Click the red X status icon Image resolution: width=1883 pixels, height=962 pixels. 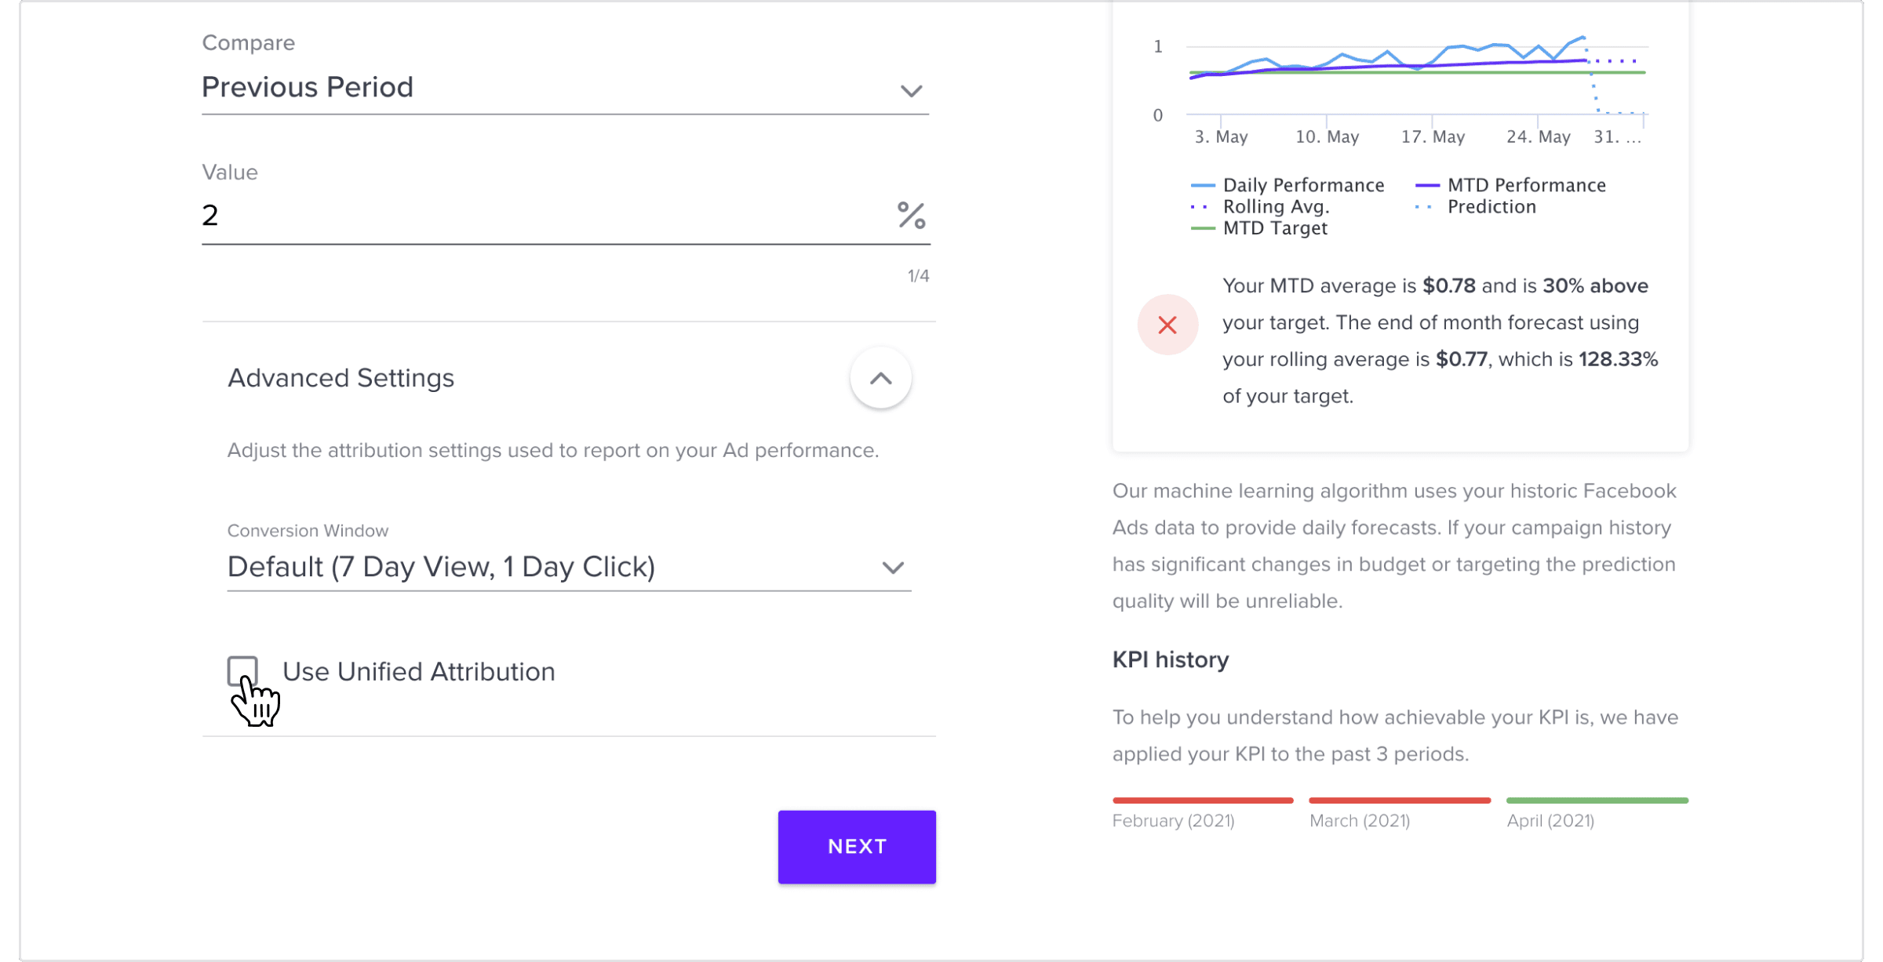click(x=1167, y=325)
